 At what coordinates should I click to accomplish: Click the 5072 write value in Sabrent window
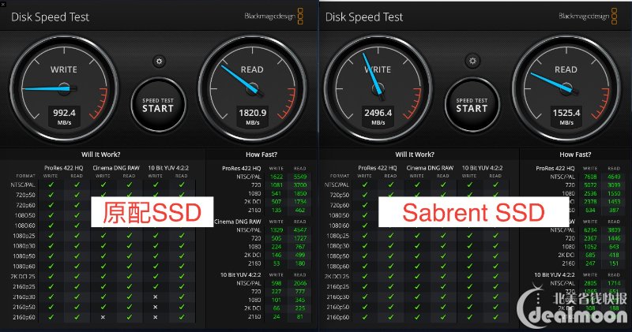[x=590, y=185]
